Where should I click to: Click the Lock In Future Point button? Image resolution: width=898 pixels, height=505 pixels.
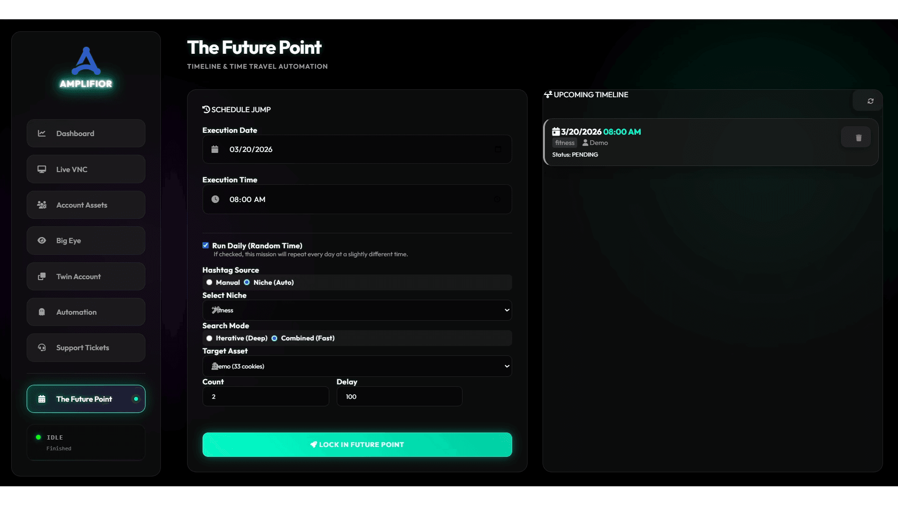pyautogui.click(x=357, y=444)
